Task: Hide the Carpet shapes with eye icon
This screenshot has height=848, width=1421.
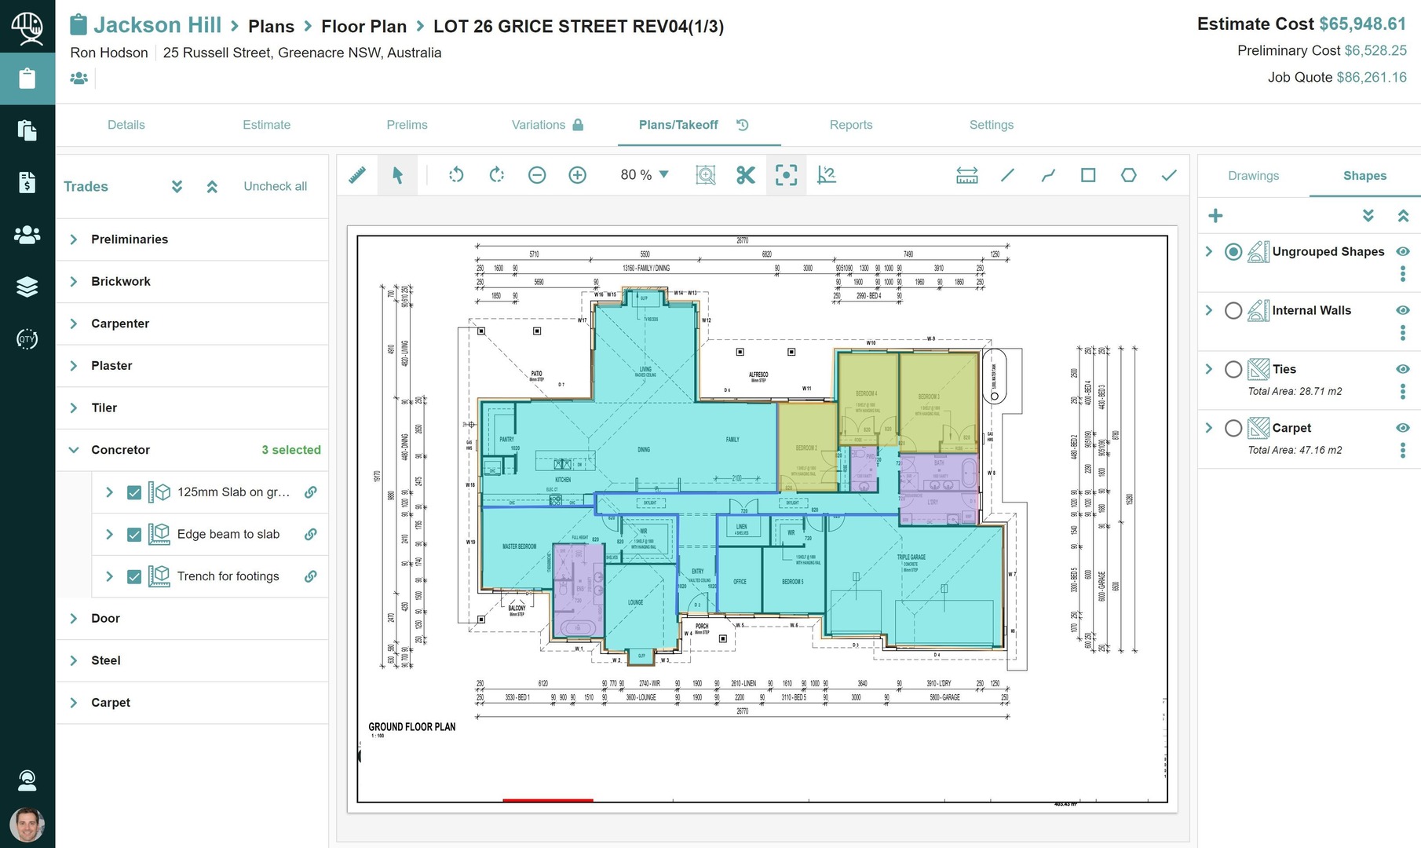Action: pyautogui.click(x=1403, y=428)
